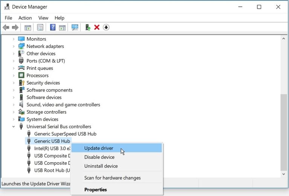Click the Other devices category icon
The height and width of the screenshot is (196, 289).
(21, 53)
